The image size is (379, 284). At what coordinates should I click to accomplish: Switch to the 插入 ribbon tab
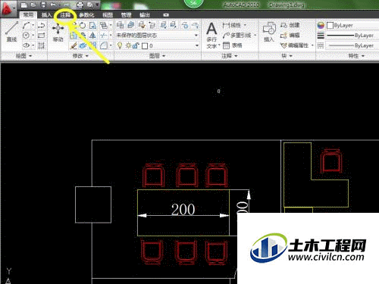point(46,15)
